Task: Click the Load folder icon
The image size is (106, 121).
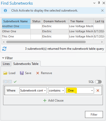Action: point(5,73)
